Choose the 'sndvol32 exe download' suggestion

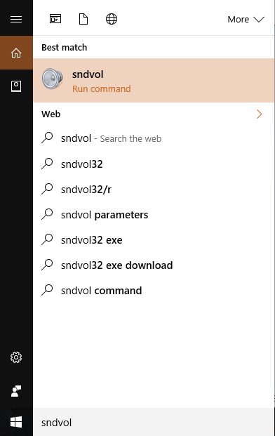154,265
